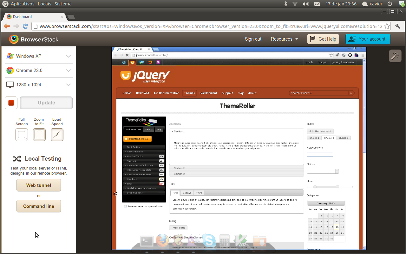This screenshot has width=406, height=254.
Task: Click the Web tunnel button
Action: [x=39, y=185]
